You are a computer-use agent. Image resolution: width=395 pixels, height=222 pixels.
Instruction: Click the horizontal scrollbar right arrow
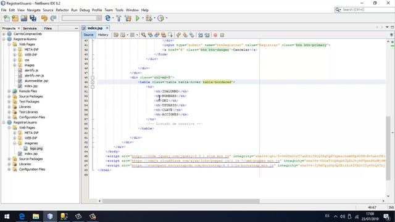(x=383, y=201)
